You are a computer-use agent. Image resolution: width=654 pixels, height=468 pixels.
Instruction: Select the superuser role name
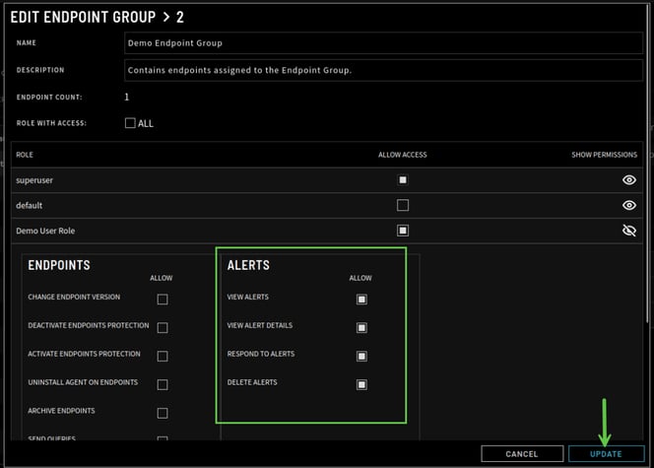(34, 180)
